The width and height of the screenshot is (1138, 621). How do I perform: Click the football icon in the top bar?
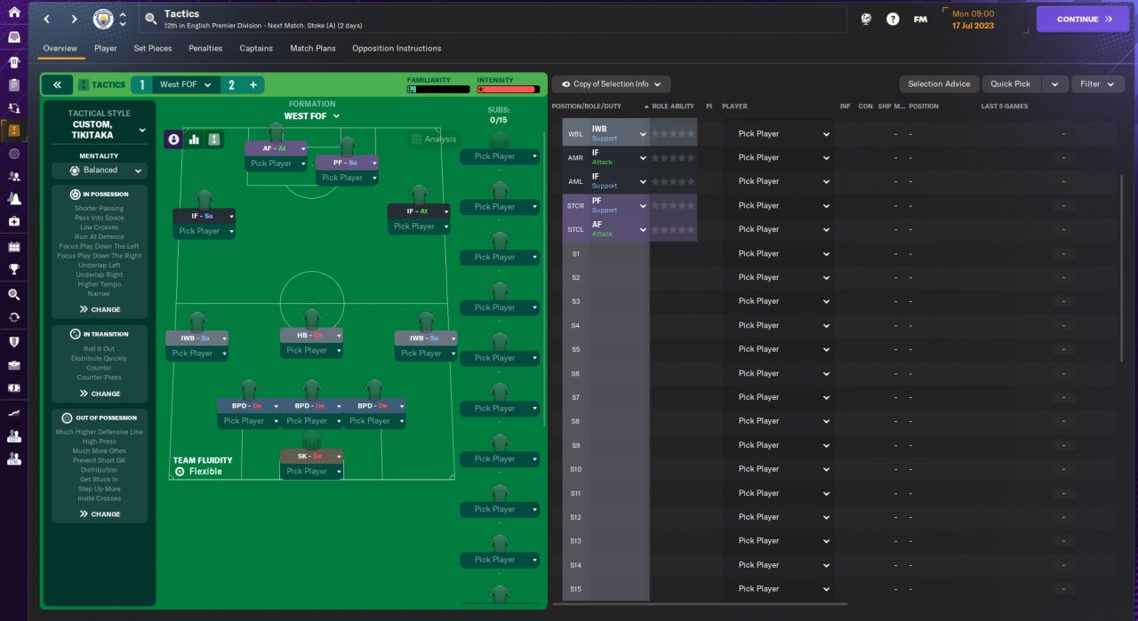(866, 19)
